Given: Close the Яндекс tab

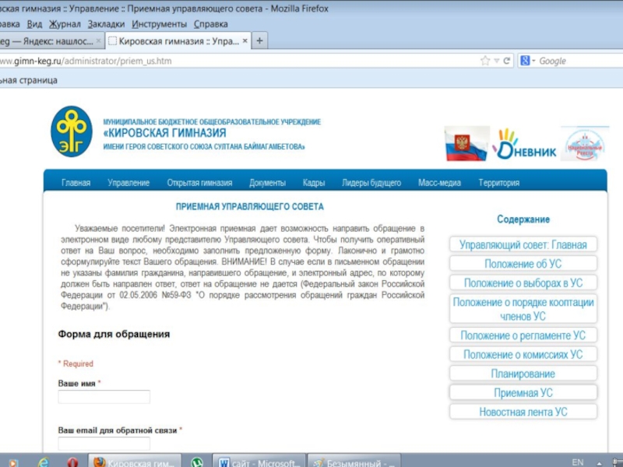Looking at the screenshot, I should (99, 40).
